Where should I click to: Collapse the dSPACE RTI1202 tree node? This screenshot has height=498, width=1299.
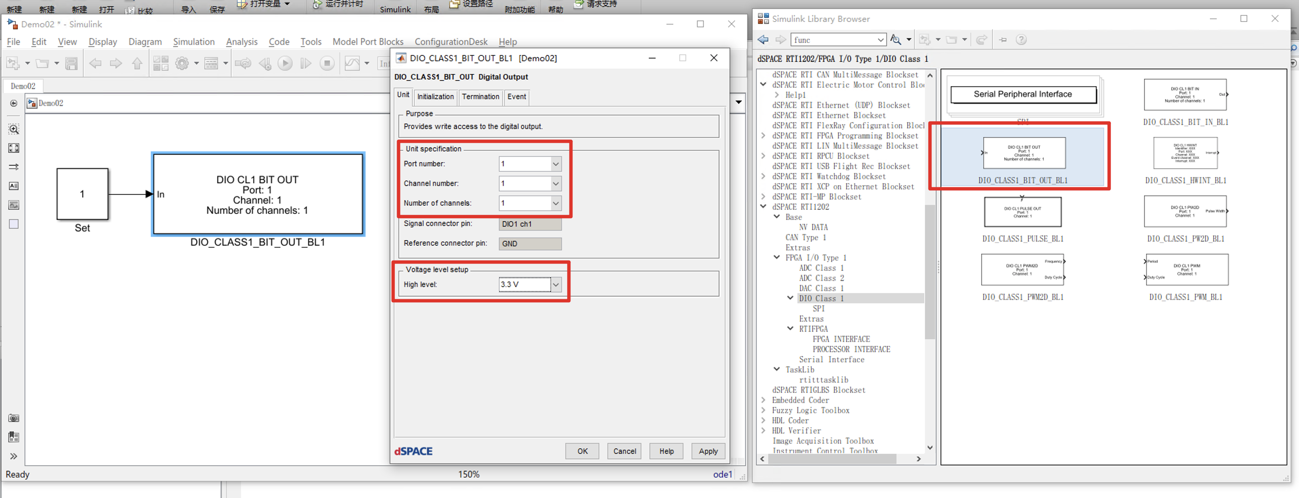pyautogui.click(x=764, y=207)
